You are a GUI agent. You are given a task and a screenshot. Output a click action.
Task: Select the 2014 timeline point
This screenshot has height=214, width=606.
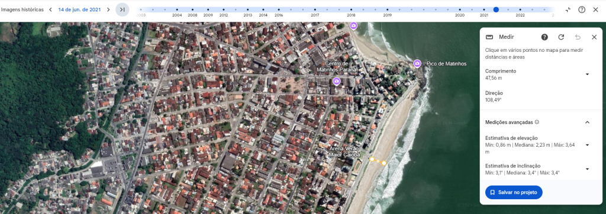pyautogui.click(x=263, y=9)
